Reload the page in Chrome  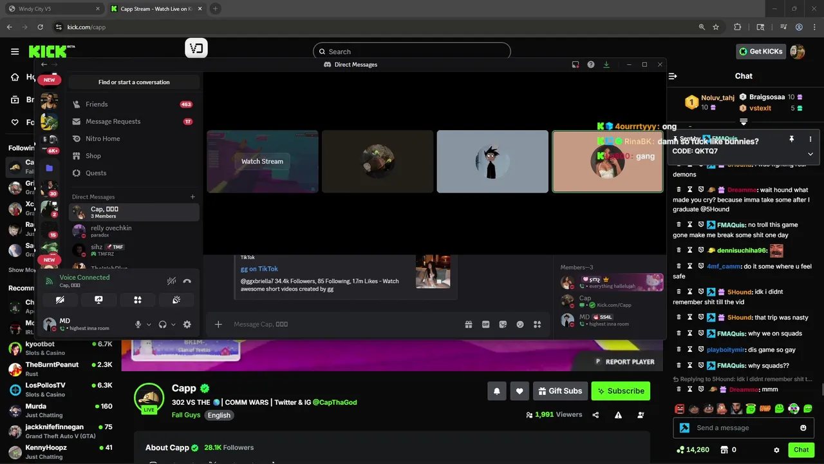[x=40, y=27]
